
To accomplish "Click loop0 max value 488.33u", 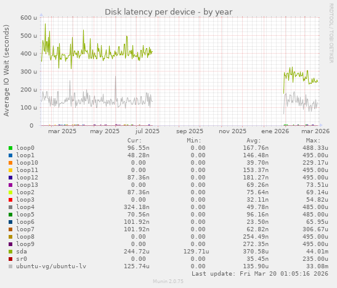I will [x=315, y=148].
